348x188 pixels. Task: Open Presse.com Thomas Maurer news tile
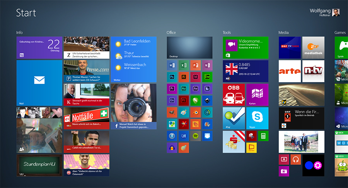pyautogui.click(x=87, y=71)
